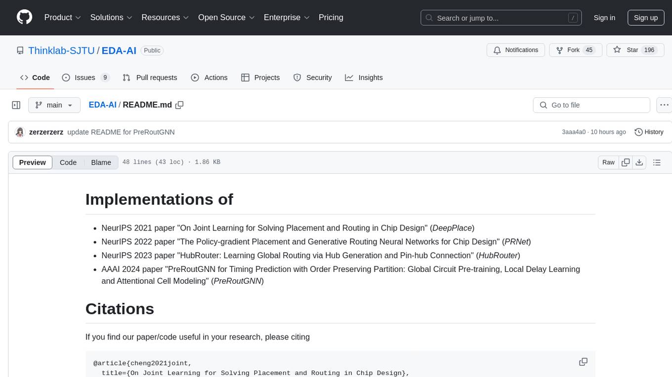Click the Go to file search box
The width and height of the screenshot is (672, 377).
pyautogui.click(x=591, y=105)
